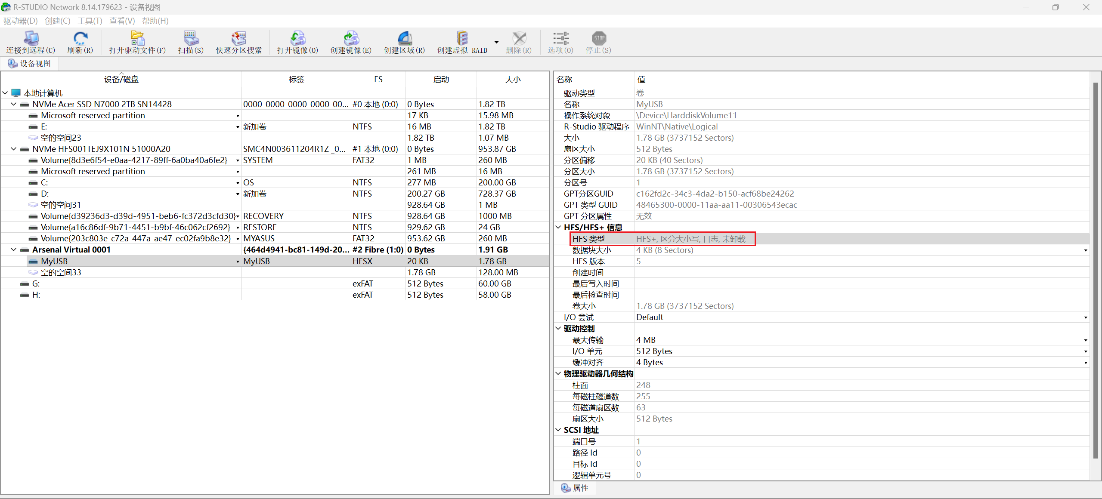The image size is (1102, 499).
Task: Open the 缓冲对齐 4 Bytes dropdown
Action: click(x=1086, y=363)
